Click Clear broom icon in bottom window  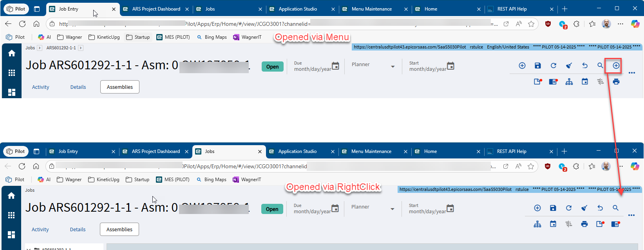point(584,208)
